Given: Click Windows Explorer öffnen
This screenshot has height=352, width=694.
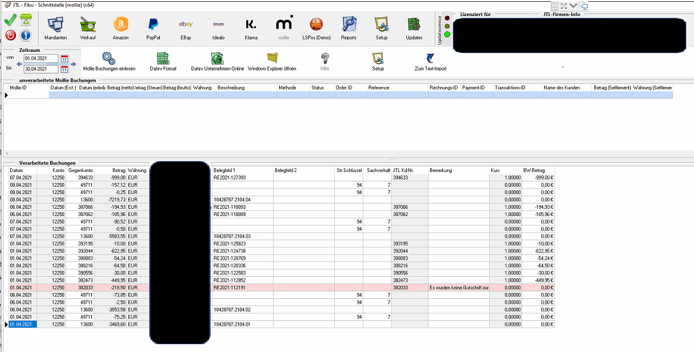Looking at the screenshot, I should coord(272,61).
